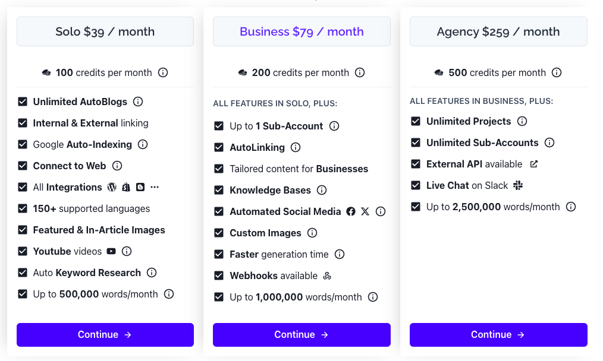Click the info icon beside Unlimited AutoBlogs
Viewport: 603px width, 361px height.
pyautogui.click(x=138, y=102)
